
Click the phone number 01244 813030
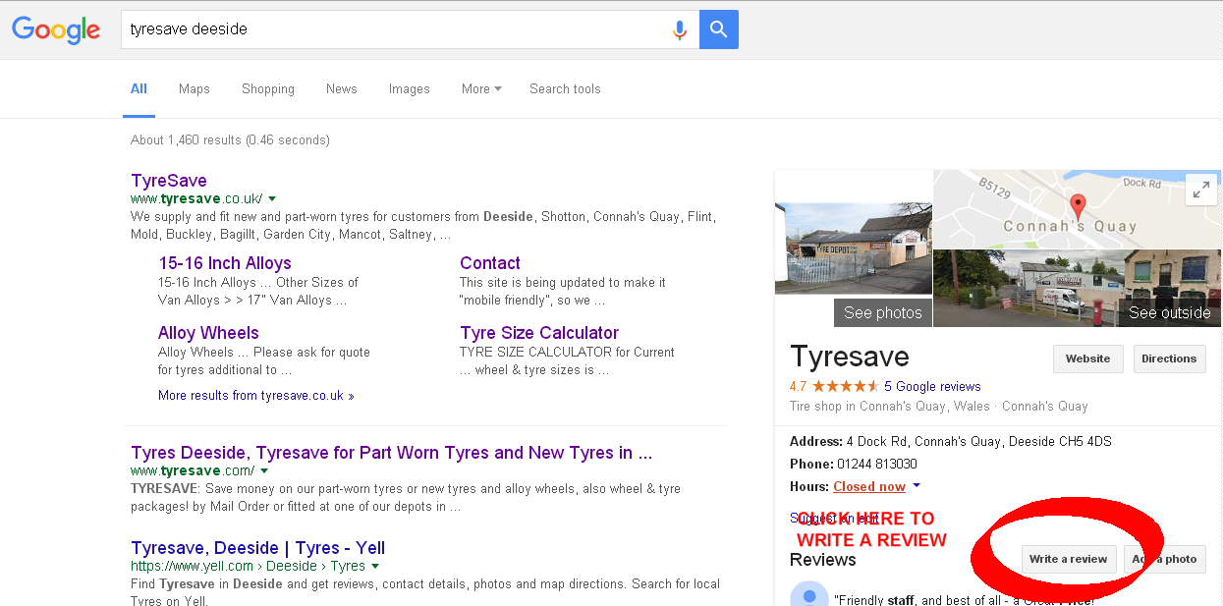tap(875, 464)
